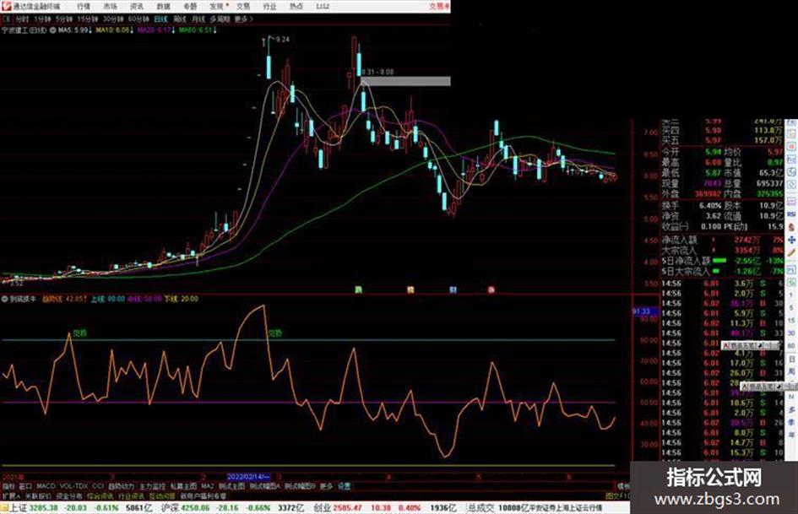Viewport: 798px width, 514px height.
Task: Open 新用户福利专享 link
Action: coord(203,495)
